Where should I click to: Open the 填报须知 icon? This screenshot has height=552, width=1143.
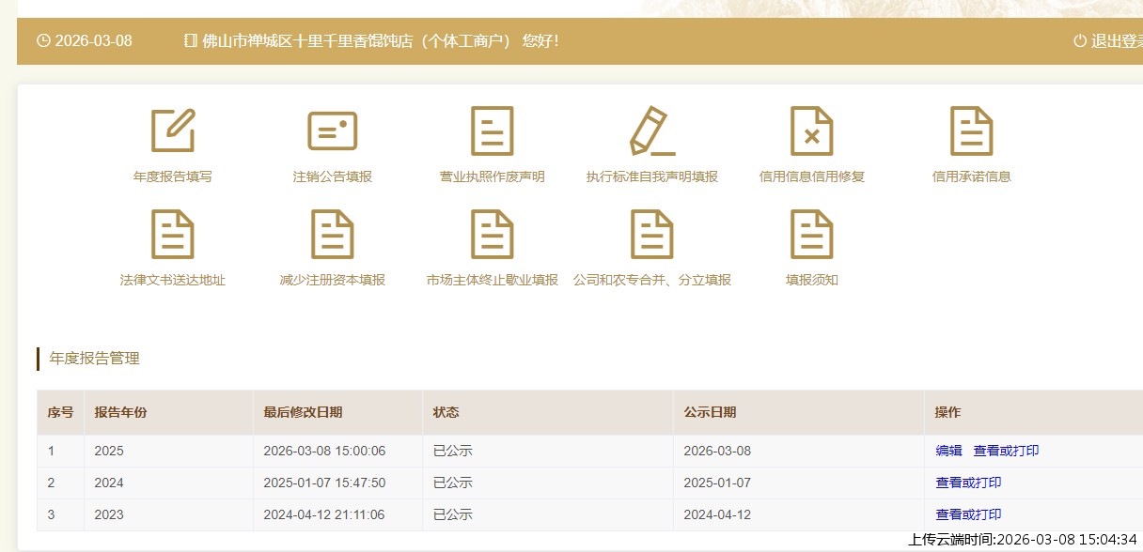pyautogui.click(x=811, y=234)
